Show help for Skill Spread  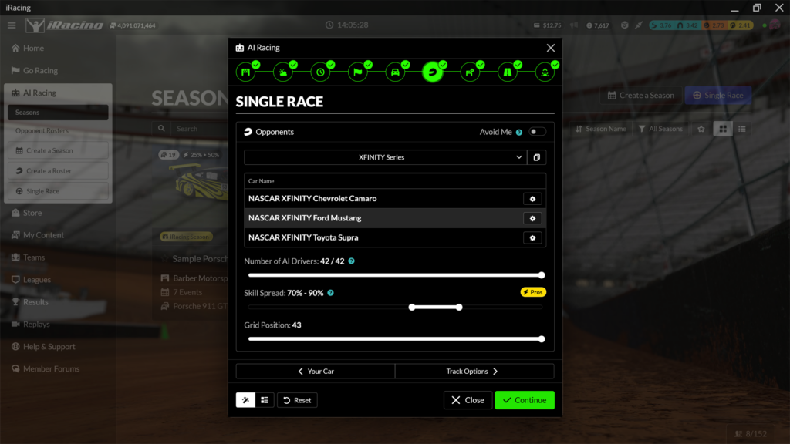pyautogui.click(x=330, y=293)
